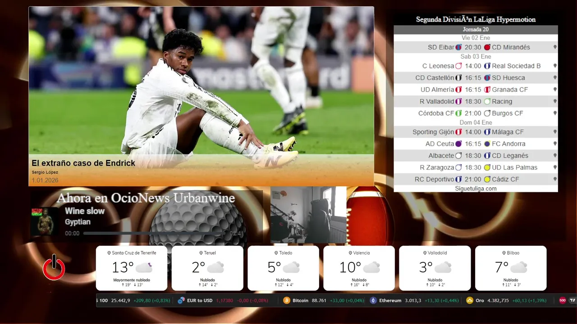Screen dimensions: 577x324
Task: Open the Siguetuliga.com link
Action: coord(476,189)
